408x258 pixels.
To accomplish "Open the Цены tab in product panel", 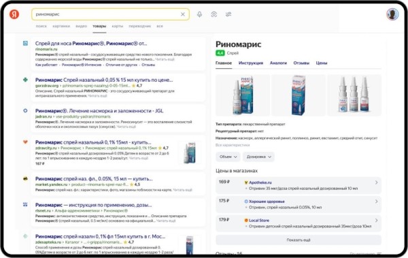I will click(322, 63).
